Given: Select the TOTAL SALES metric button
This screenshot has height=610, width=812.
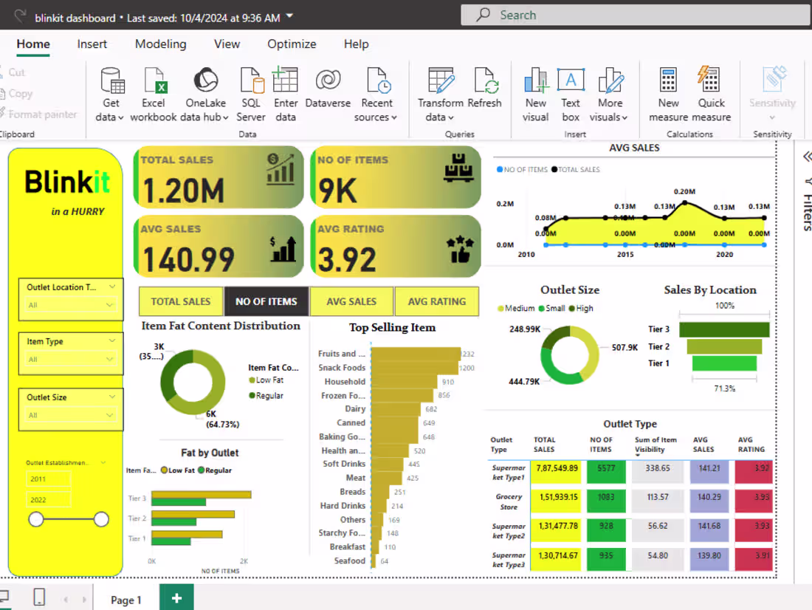Looking at the screenshot, I should click(180, 301).
